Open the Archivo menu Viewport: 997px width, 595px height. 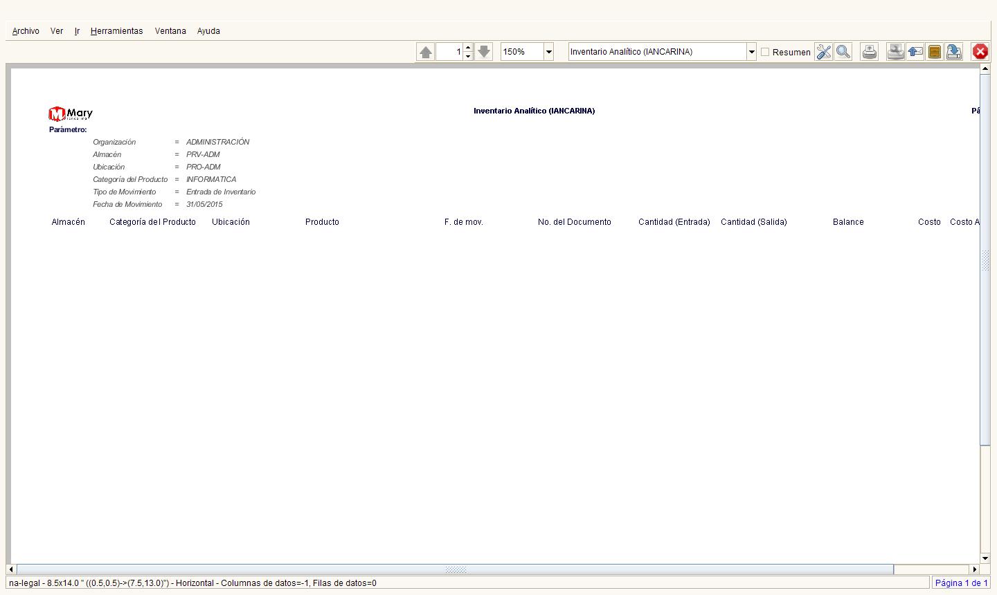(x=26, y=31)
